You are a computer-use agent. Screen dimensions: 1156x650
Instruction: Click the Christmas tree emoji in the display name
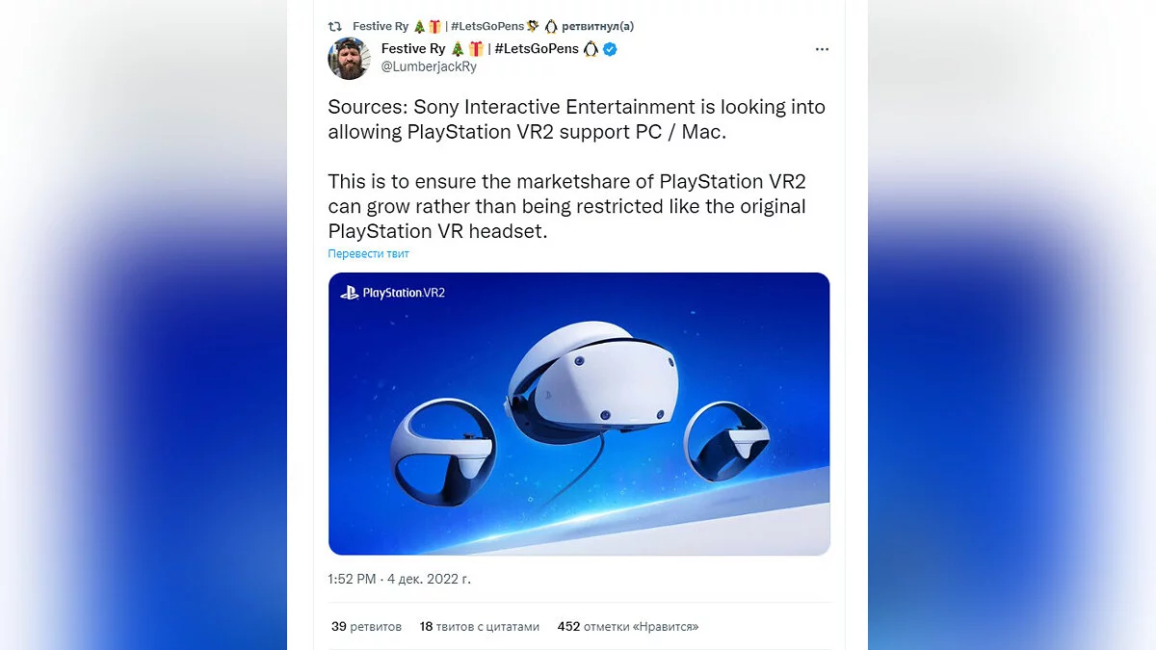[x=458, y=49]
